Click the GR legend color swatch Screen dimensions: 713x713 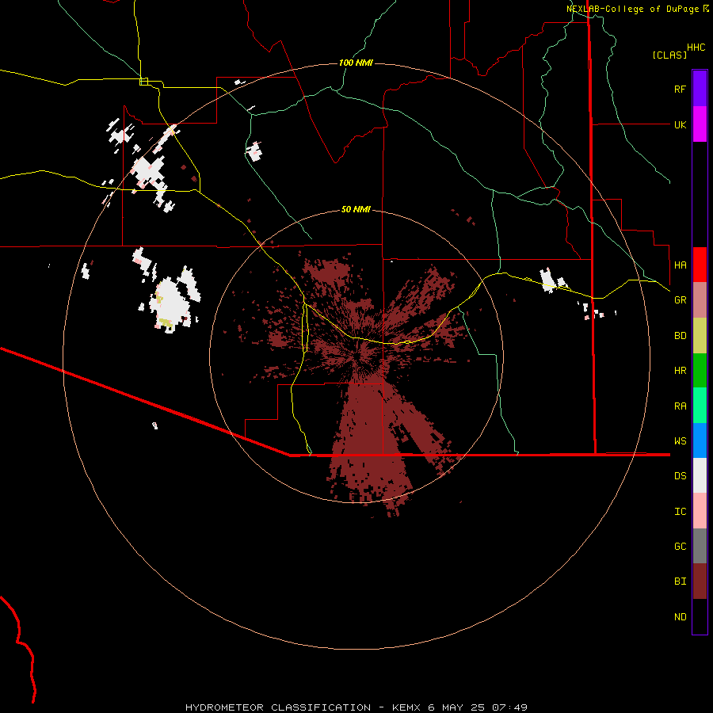tap(700, 300)
